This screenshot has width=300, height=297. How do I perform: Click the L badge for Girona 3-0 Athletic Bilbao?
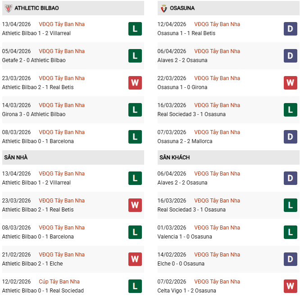point(135,110)
